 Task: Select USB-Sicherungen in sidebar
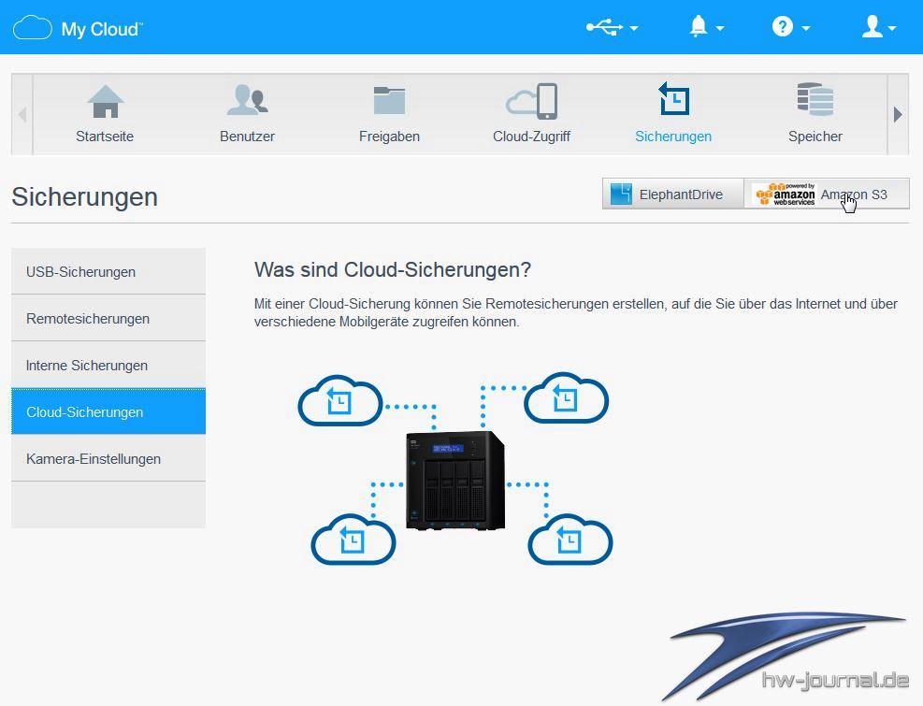108,272
